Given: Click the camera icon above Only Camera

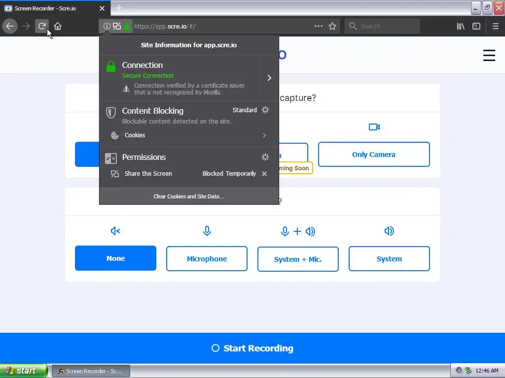Looking at the screenshot, I should click(x=374, y=127).
